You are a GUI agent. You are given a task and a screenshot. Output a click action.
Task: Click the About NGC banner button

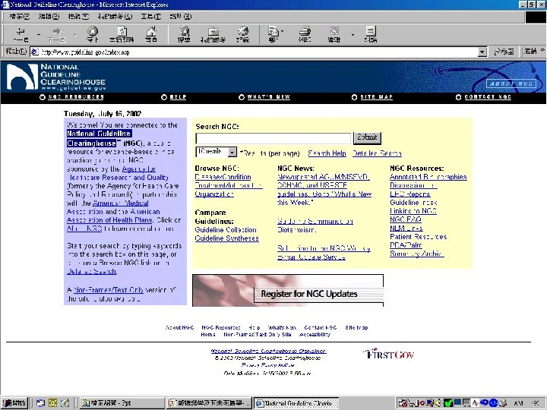point(511,84)
